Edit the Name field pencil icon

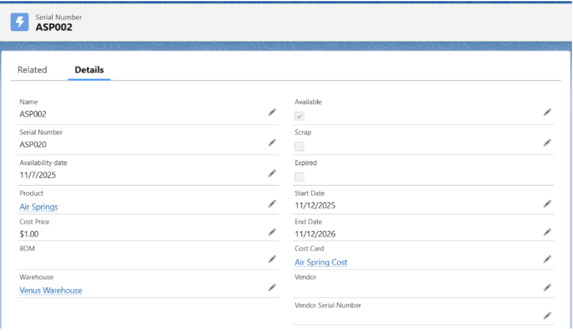(x=272, y=113)
